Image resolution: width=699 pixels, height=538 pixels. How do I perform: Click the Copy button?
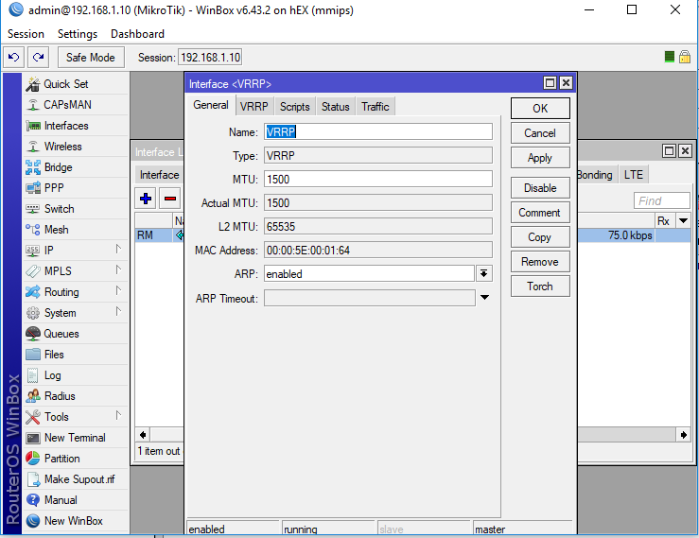tap(540, 237)
